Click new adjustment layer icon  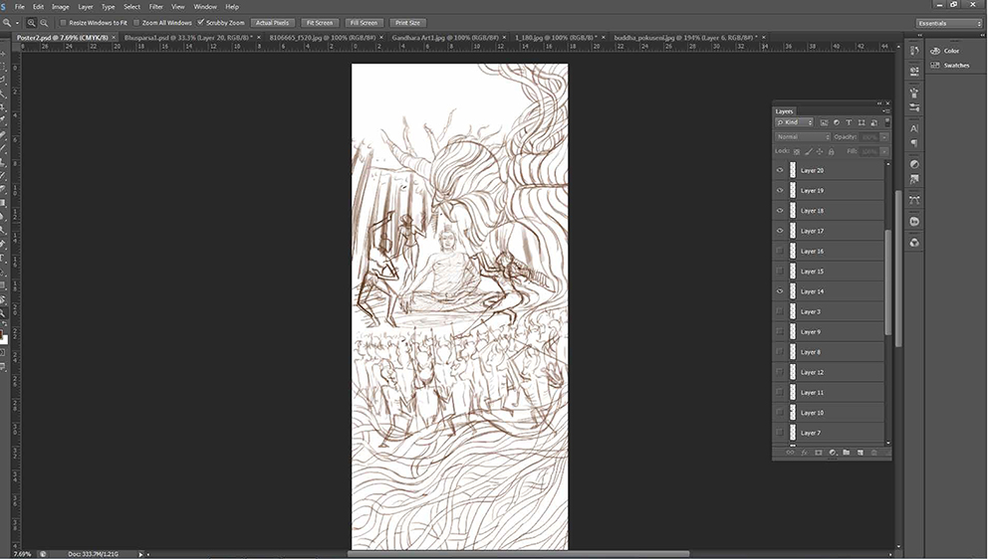coord(832,453)
